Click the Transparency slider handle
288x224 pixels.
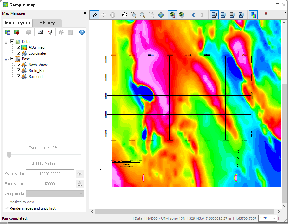pos(9,155)
